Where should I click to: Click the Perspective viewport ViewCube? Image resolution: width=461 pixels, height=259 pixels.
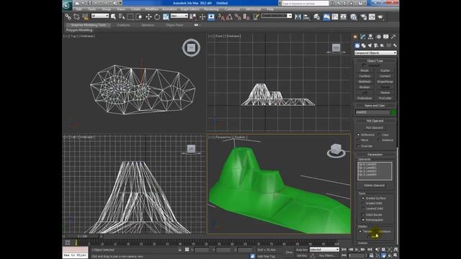pyautogui.click(x=336, y=150)
